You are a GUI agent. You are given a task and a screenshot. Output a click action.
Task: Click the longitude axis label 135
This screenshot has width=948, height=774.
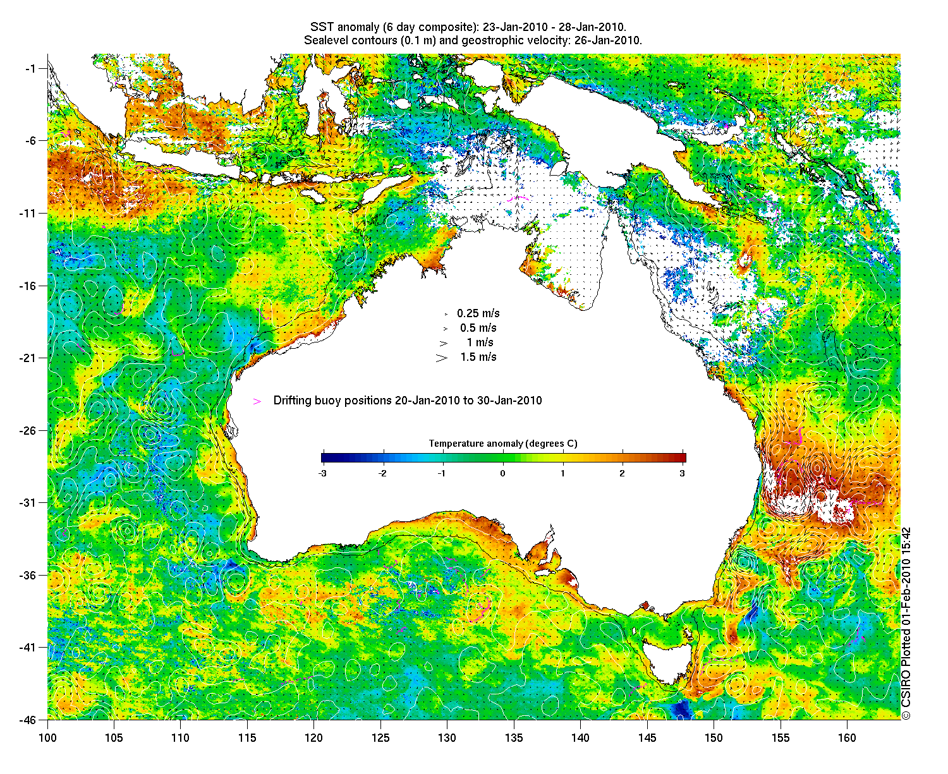pyautogui.click(x=514, y=738)
